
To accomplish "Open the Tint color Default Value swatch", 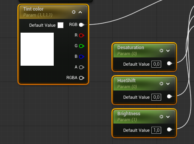I will 60,25.
